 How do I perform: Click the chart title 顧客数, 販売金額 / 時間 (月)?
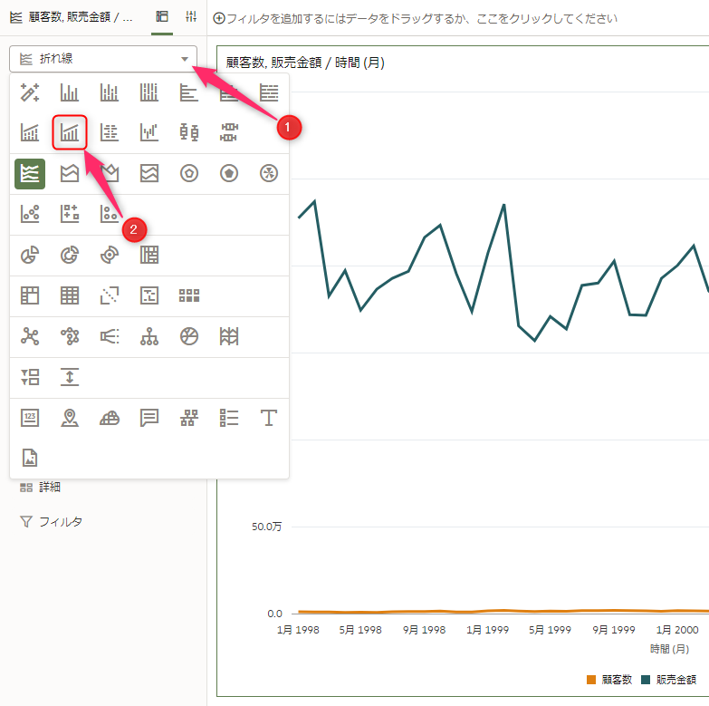click(305, 63)
